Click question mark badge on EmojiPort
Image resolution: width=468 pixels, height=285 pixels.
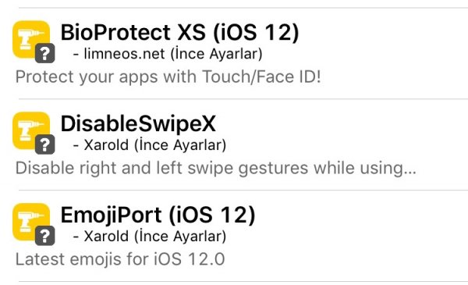[x=44, y=236]
